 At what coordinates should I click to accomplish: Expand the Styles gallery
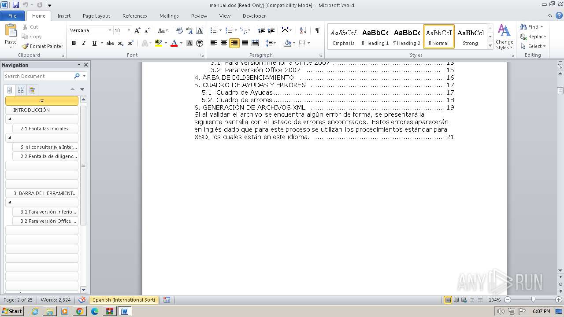[490, 46]
